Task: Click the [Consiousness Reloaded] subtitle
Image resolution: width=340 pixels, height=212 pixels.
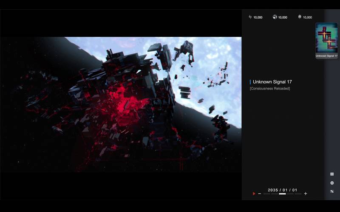Action: (270, 89)
